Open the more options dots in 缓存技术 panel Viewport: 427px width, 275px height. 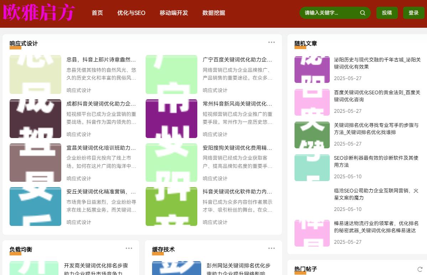coord(271,248)
